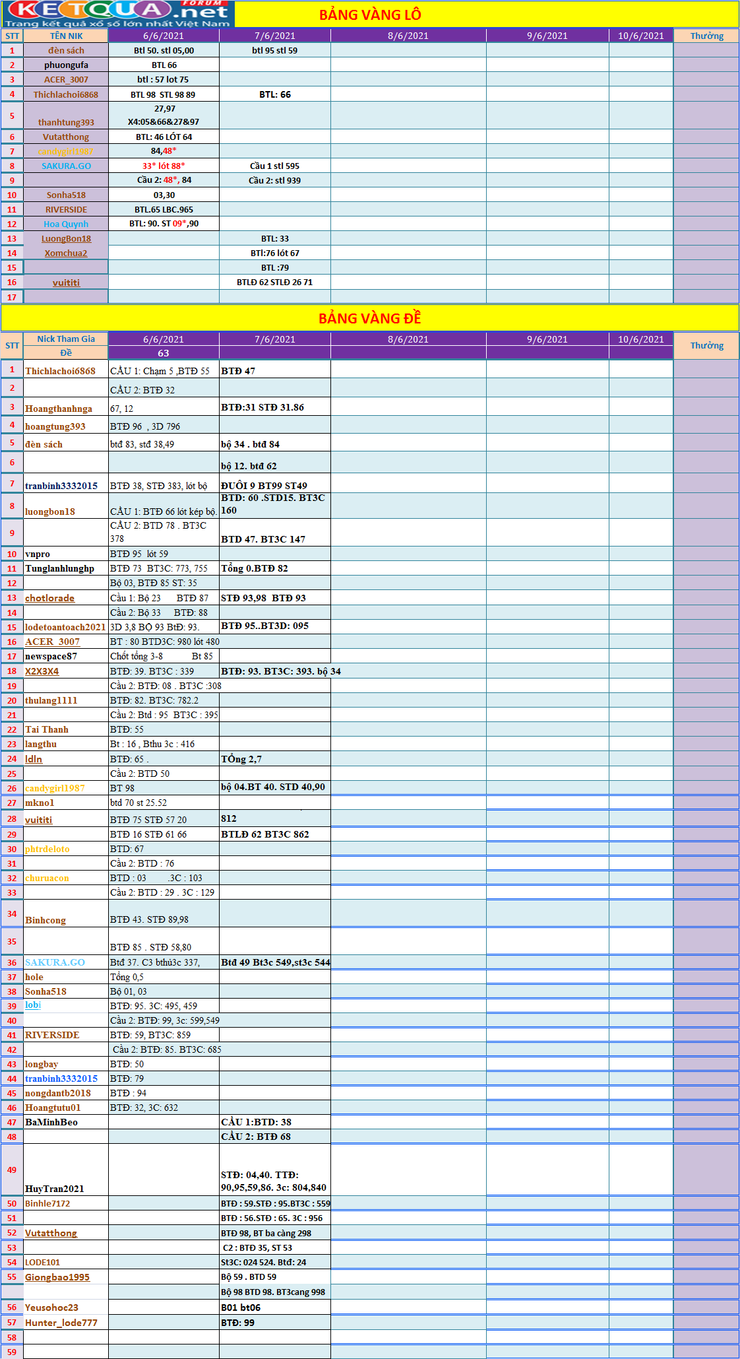The image size is (740, 1359).
Task: Open the ACER_3007 link in Bảng Vàng Đề
Action: pos(52,642)
